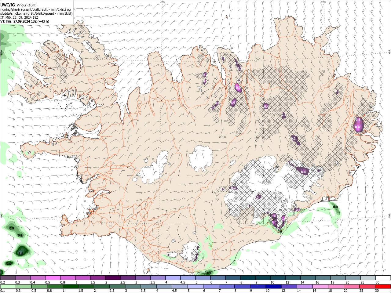Image resolution: width=391 pixels, height=293 pixels.
Task: Click the 2.0 rainfall value on the map
Action: 9,263
